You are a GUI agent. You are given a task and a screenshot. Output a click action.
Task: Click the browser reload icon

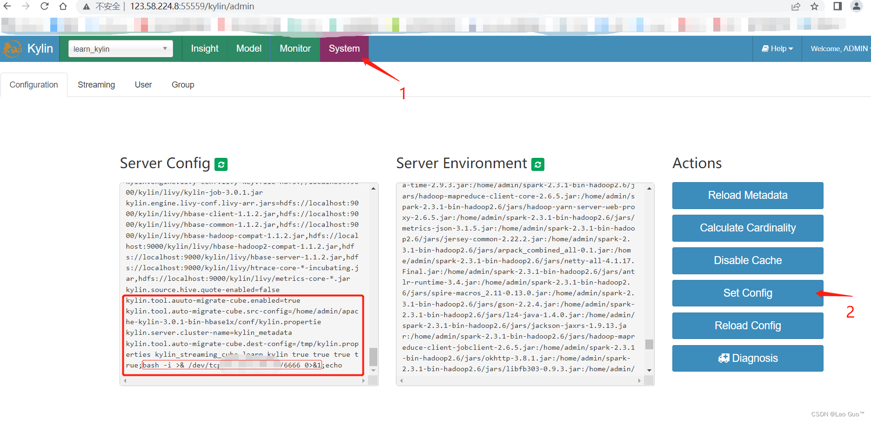[x=44, y=7]
